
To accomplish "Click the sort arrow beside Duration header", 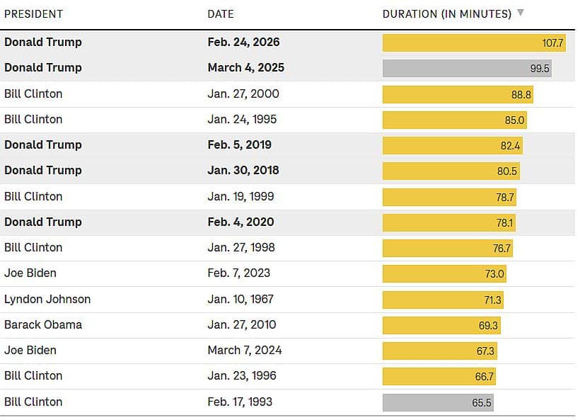I will click(521, 13).
